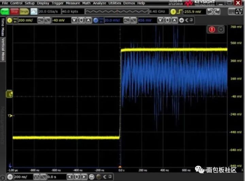Open the Analyze menu

[x=99, y=3]
